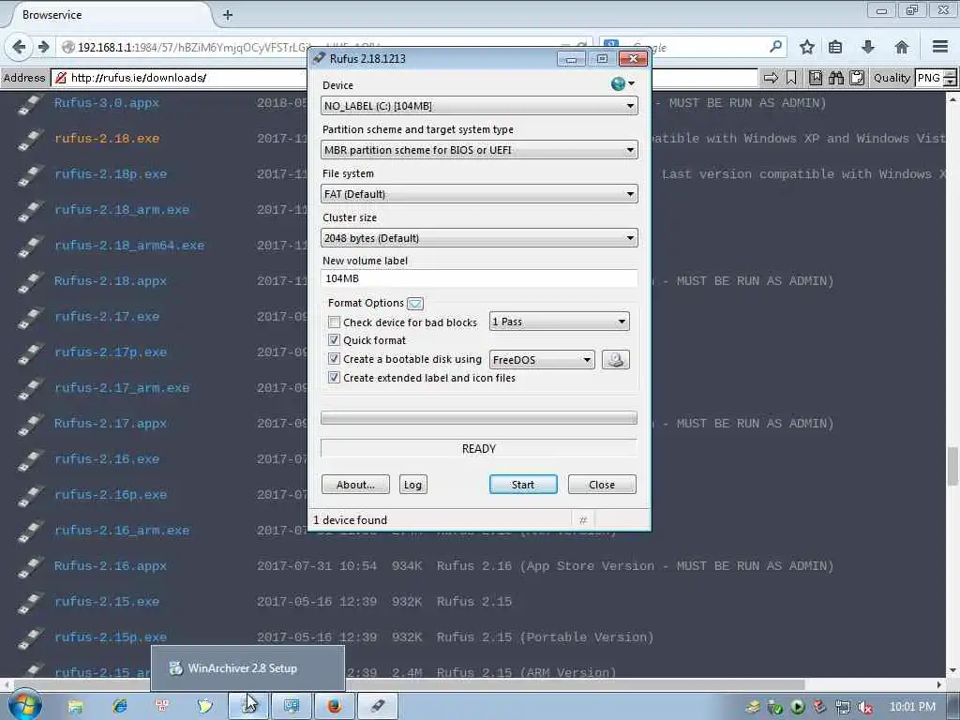This screenshot has width=960, height=720.
Task: Click the bookmark ribbon icon in Browservice bar
Action: (x=791, y=78)
